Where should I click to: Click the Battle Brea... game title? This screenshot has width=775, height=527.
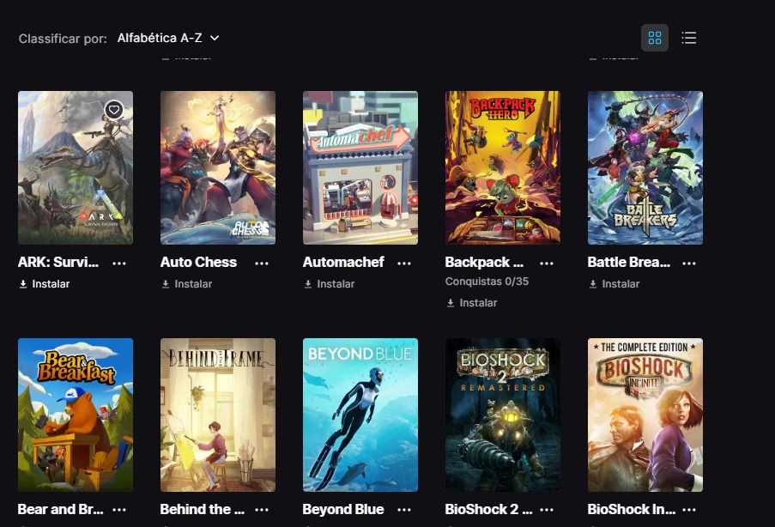coord(629,262)
